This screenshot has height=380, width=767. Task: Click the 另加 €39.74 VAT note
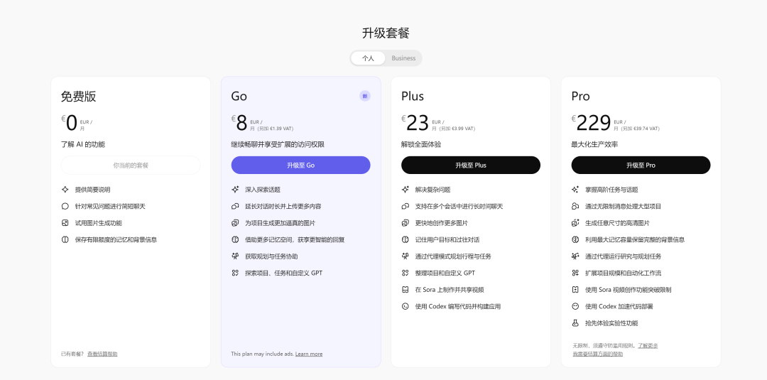641,129
